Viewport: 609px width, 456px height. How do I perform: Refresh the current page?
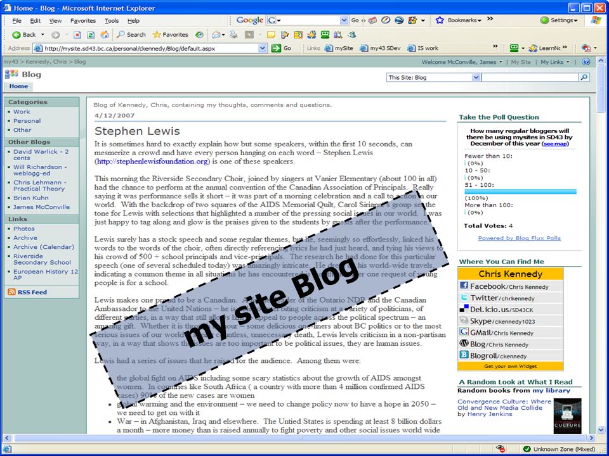click(x=91, y=35)
